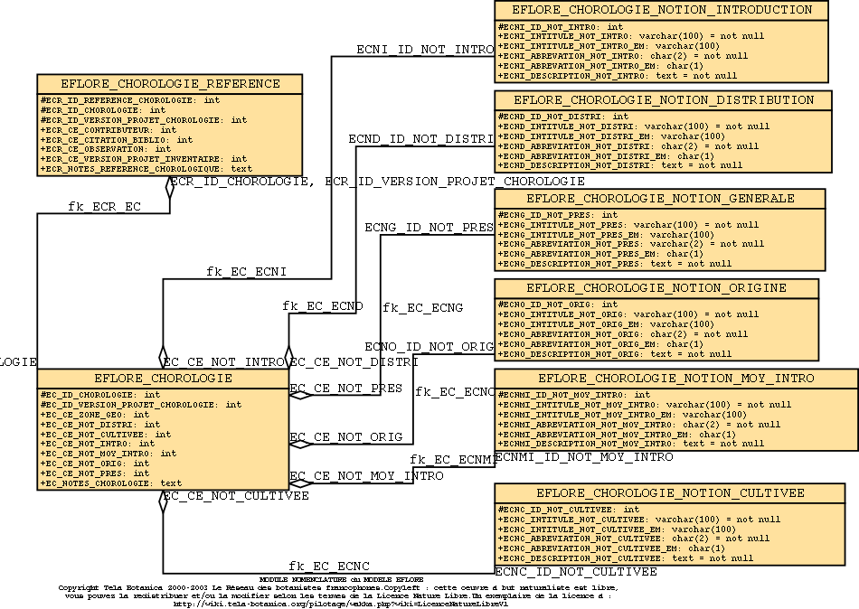Click the EFLORE_CHOROLOGIE_NOTION_DISTRIBUTION table title
The width and height of the screenshot is (859, 609).
664,100
